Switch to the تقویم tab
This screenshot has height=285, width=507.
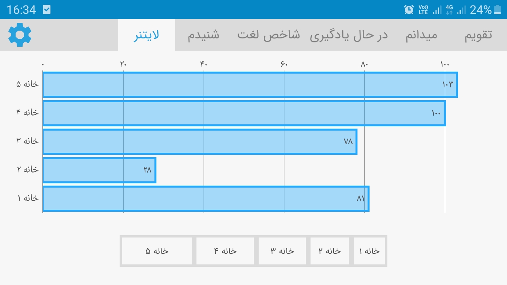pos(478,35)
